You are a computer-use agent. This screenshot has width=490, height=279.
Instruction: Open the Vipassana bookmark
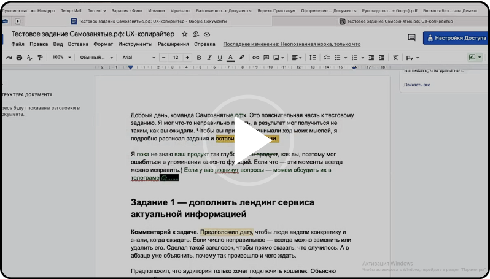[x=181, y=10]
